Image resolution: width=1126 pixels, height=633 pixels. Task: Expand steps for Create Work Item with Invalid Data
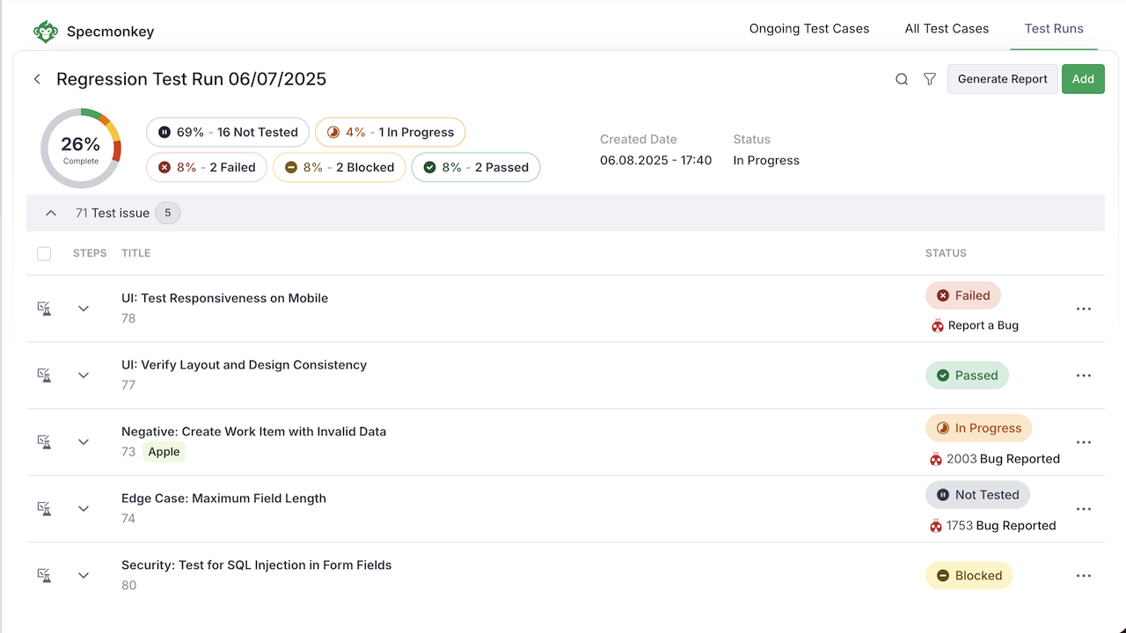[84, 442]
